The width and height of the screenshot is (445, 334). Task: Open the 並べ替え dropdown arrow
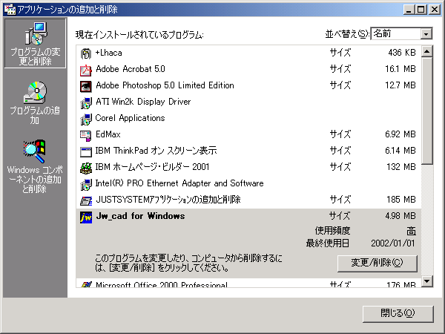coord(426,34)
